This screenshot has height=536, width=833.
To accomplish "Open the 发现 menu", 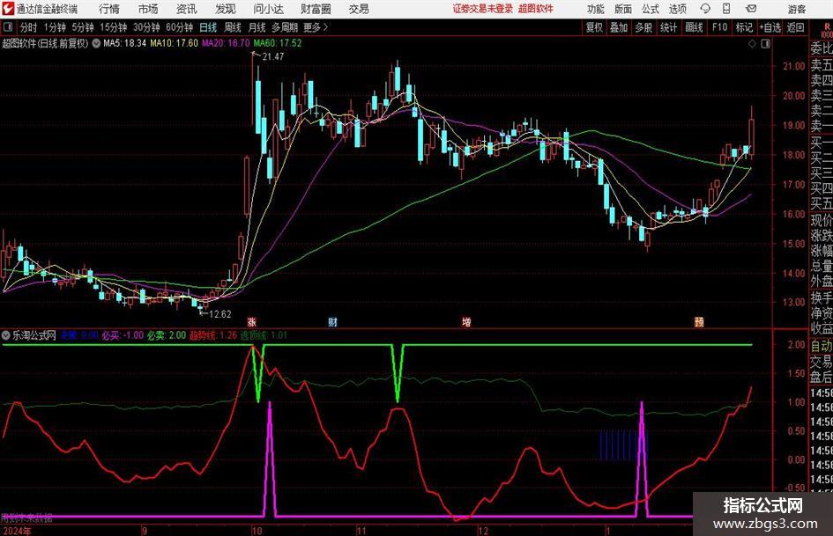I will pyautogui.click(x=226, y=9).
